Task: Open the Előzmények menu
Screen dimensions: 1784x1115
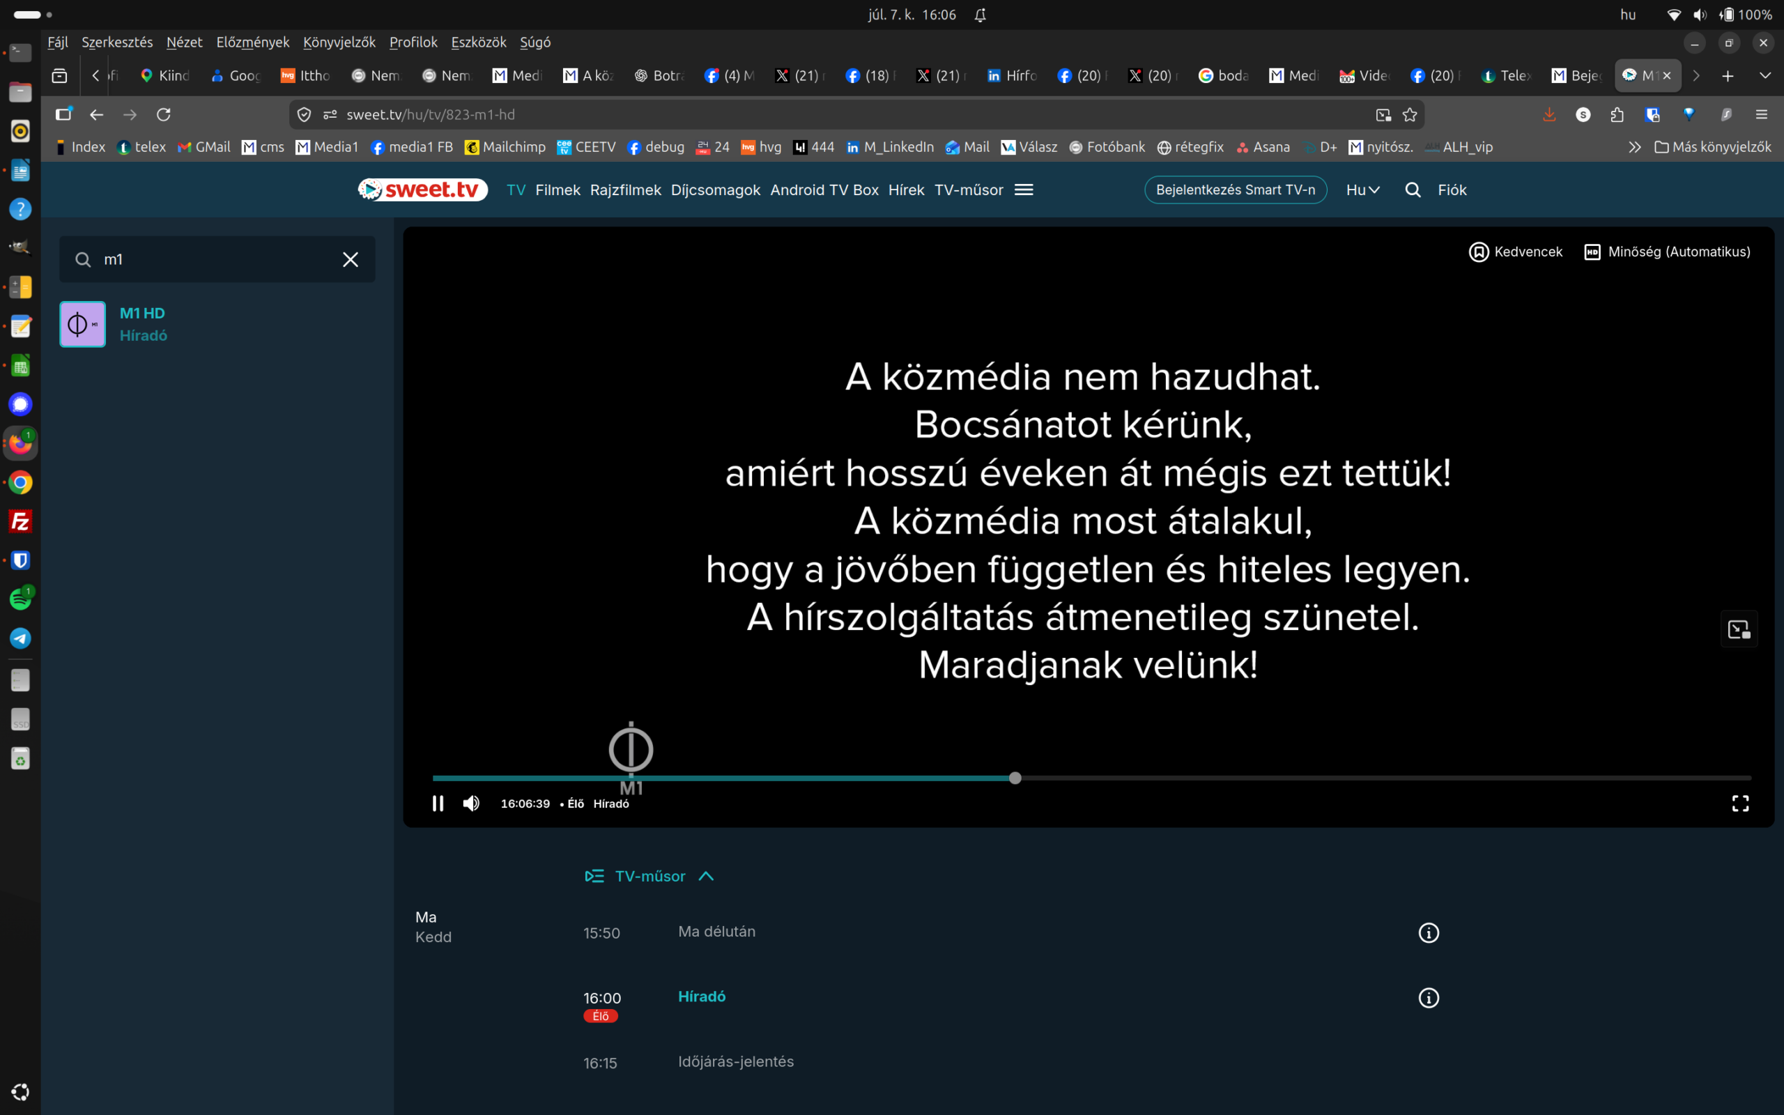Action: click(x=253, y=42)
